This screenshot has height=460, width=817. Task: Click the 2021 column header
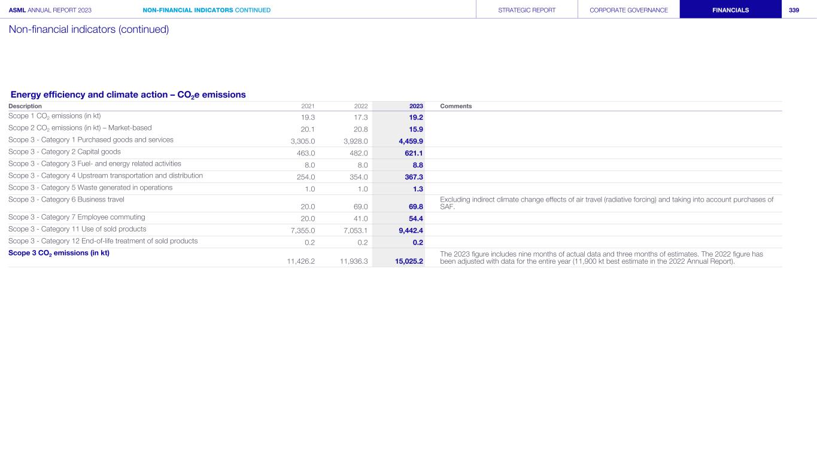pyautogui.click(x=308, y=106)
